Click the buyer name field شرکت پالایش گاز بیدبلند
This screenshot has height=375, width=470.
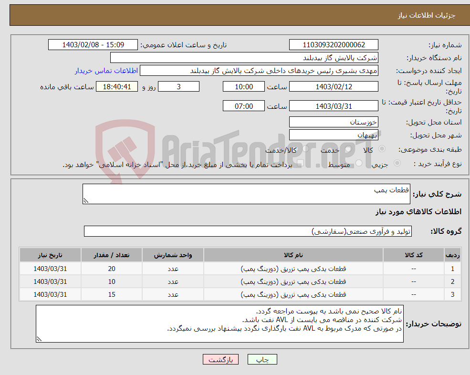tap(244, 58)
